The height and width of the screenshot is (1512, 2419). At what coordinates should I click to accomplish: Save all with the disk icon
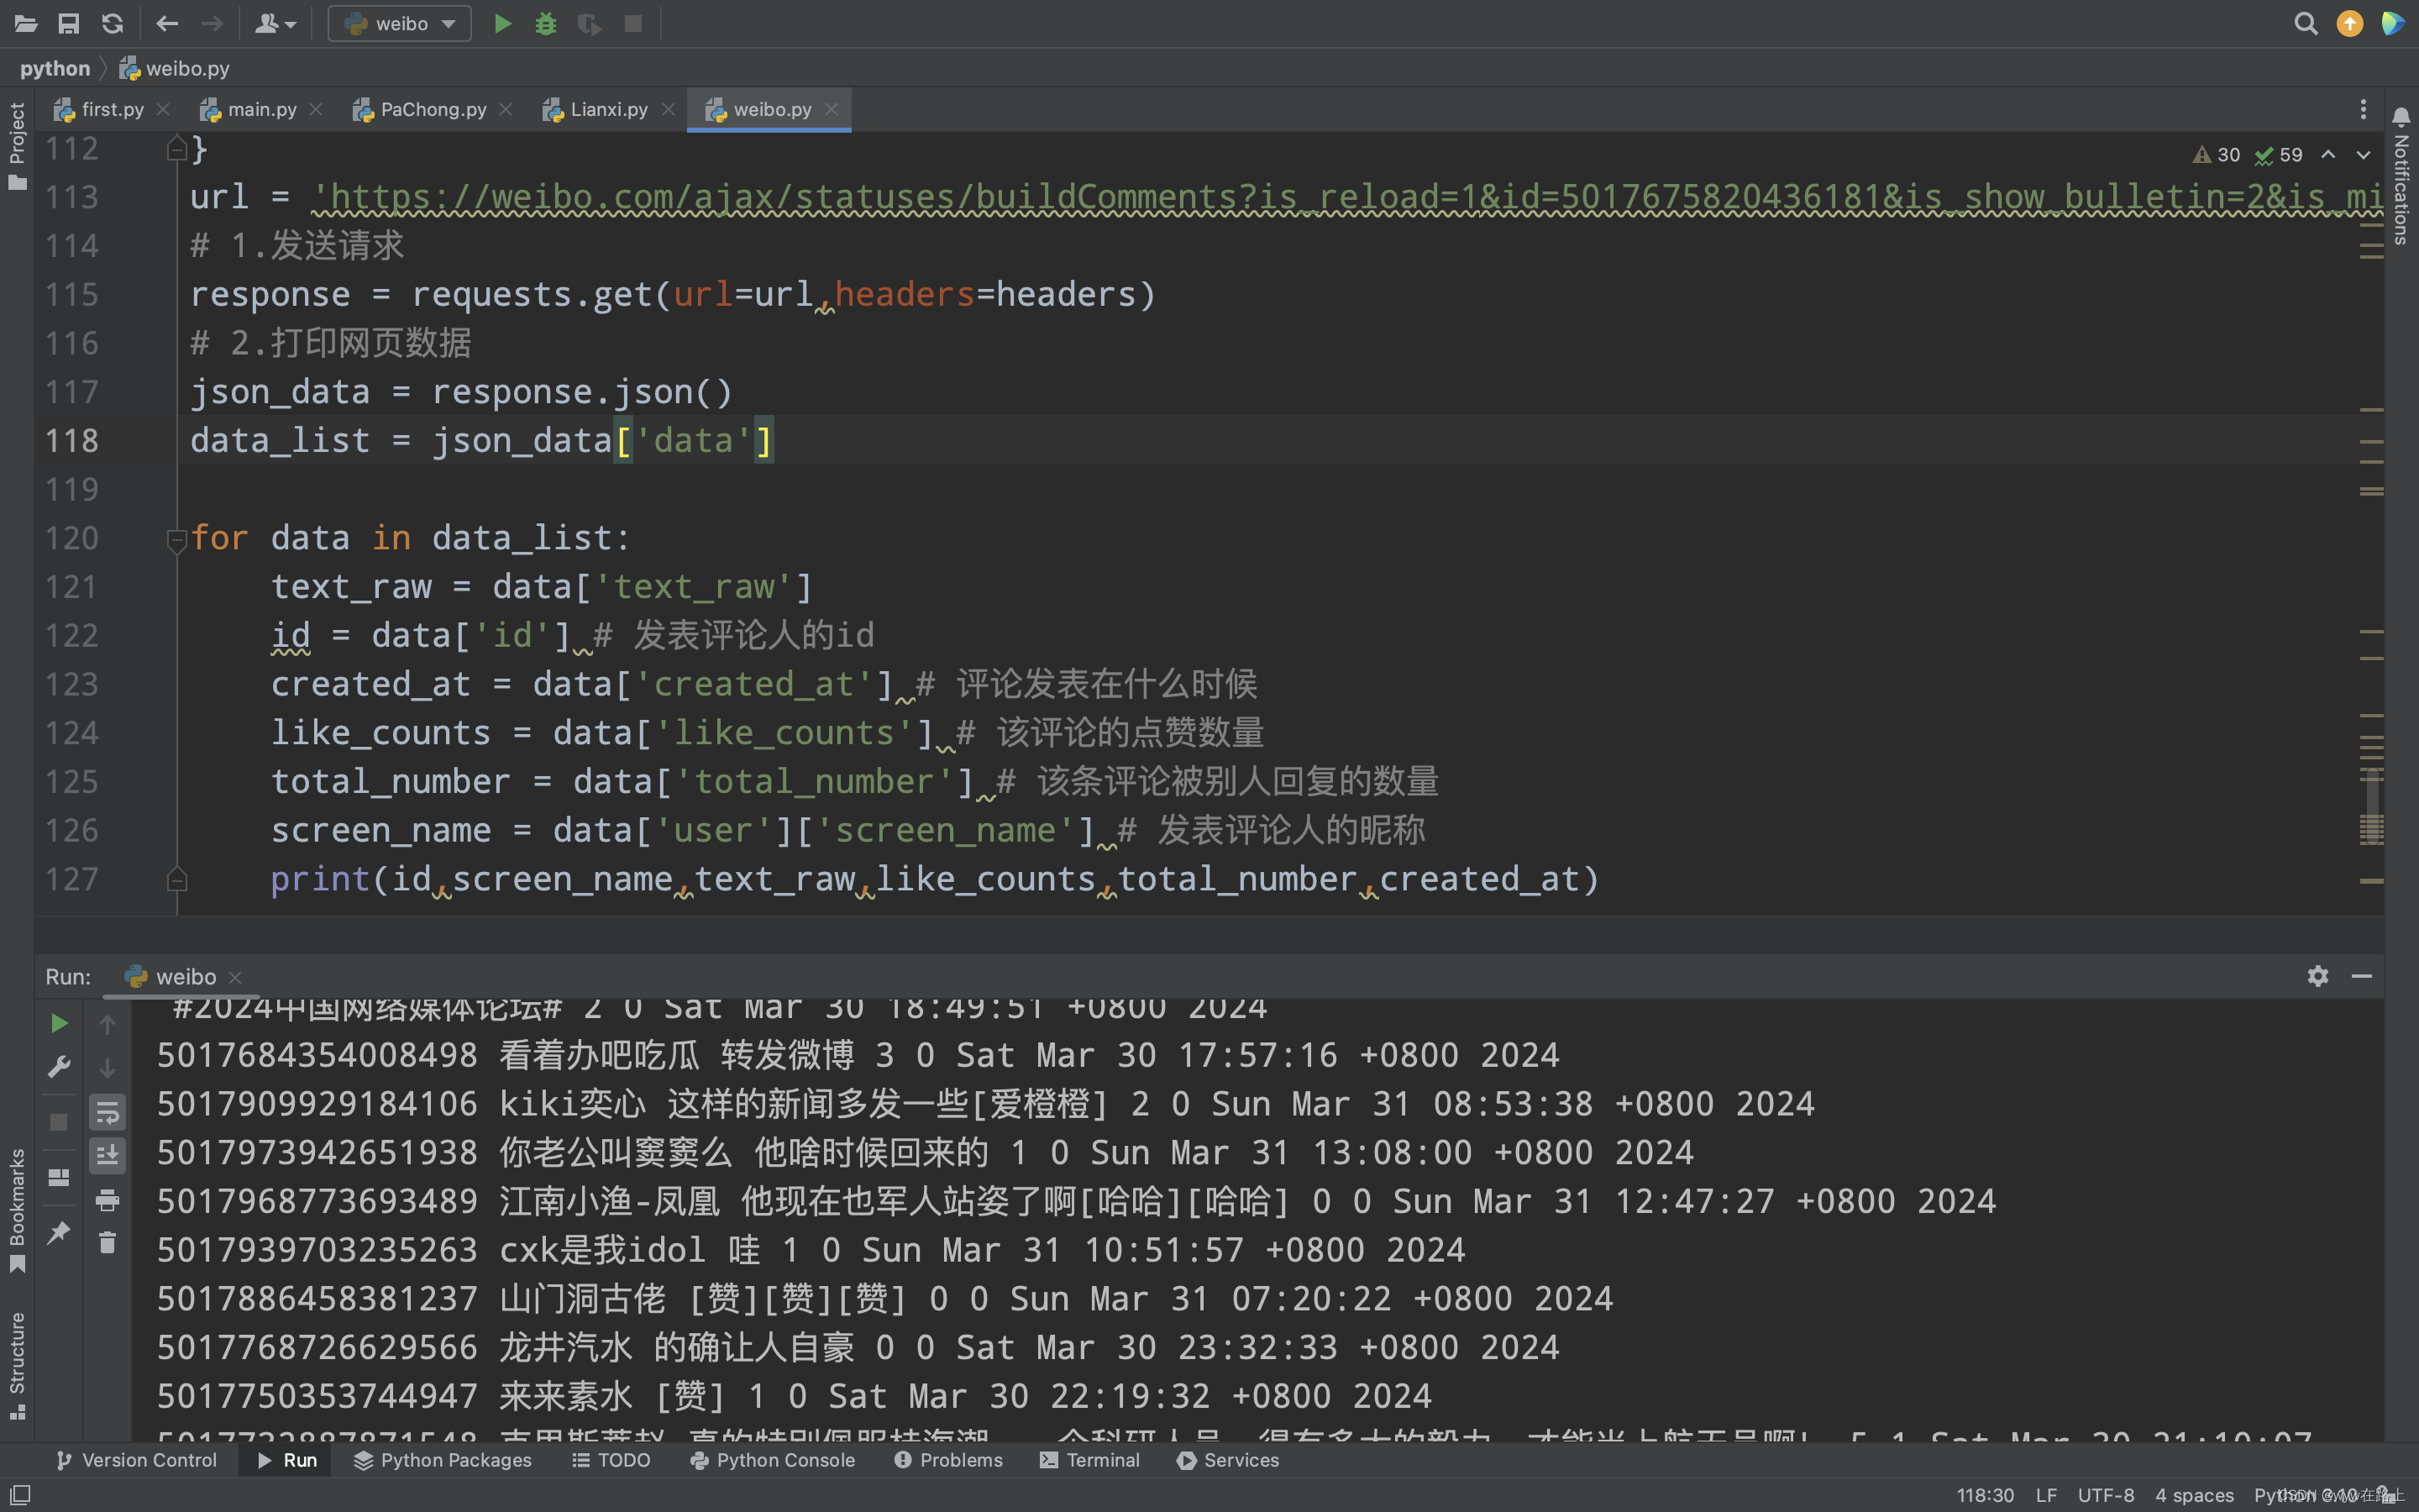point(69,23)
